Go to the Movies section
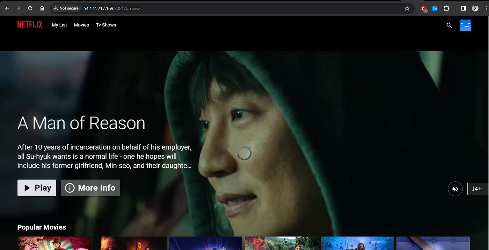 [81, 25]
